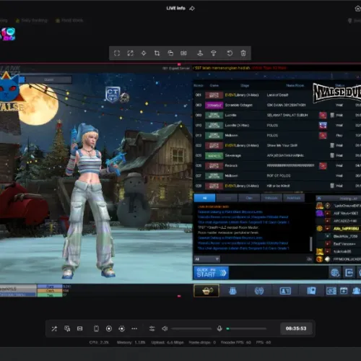Mute the microphone icon
This screenshot has width=361, height=361.
click(x=219, y=329)
